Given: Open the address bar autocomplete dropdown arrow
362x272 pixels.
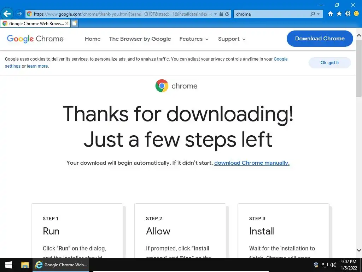Looking at the screenshot, I should pyautogui.click(x=215, y=14).
